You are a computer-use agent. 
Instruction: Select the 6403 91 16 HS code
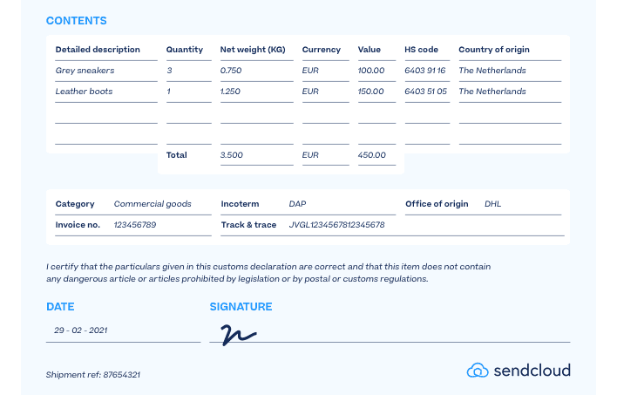click(425, 71)
